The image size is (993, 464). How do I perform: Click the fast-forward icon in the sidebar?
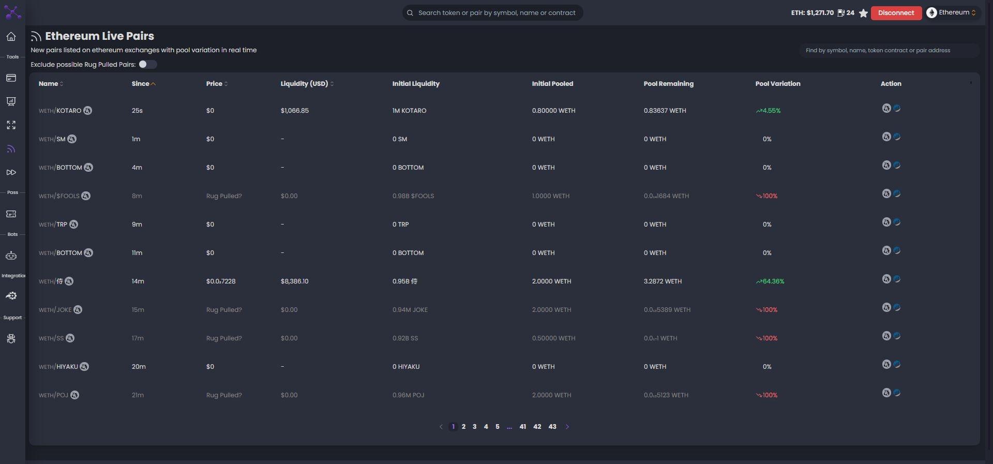pos(11,172)
